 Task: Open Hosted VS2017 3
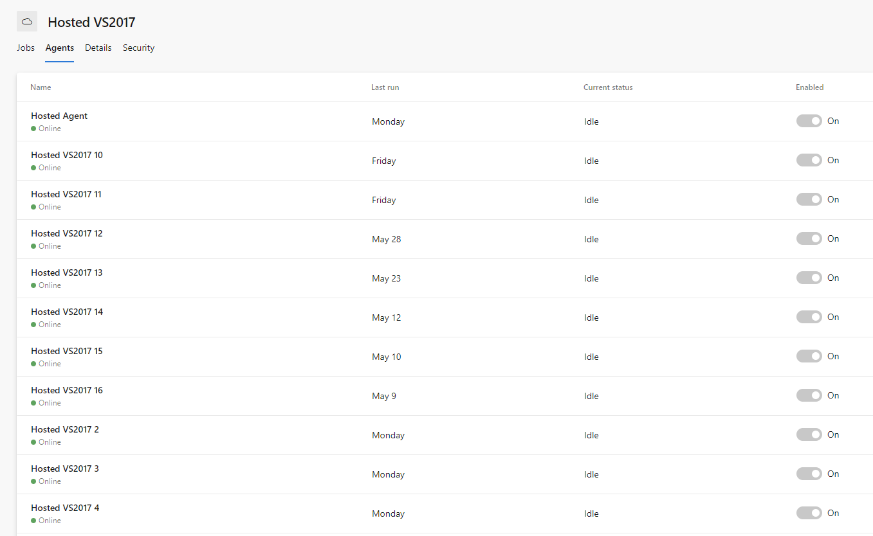coord(64,469)
